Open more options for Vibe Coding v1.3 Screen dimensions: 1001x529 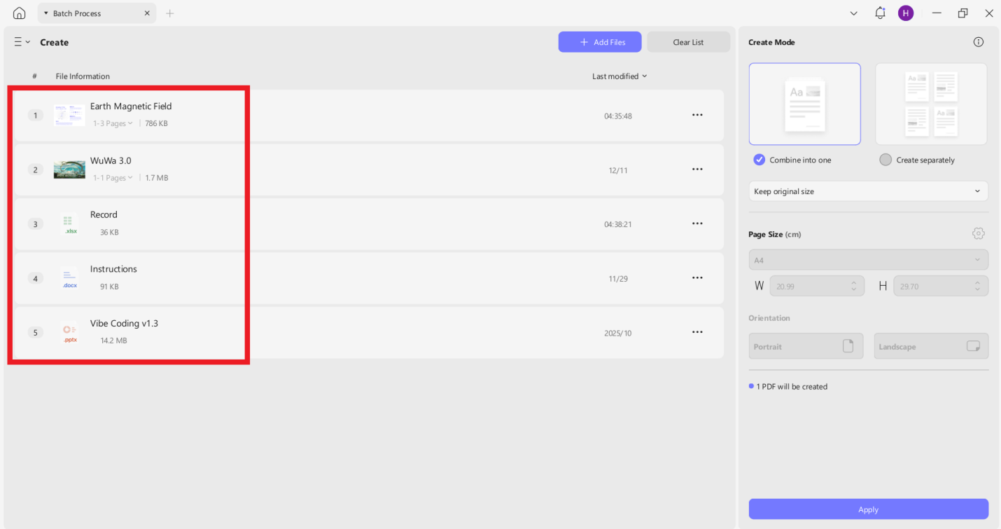[697, 333]
